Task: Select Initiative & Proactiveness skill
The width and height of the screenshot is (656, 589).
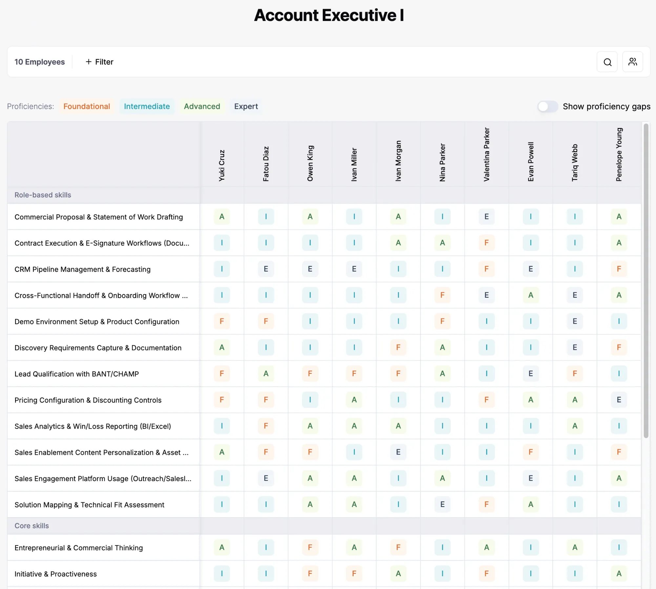Action: coord(55,574)
